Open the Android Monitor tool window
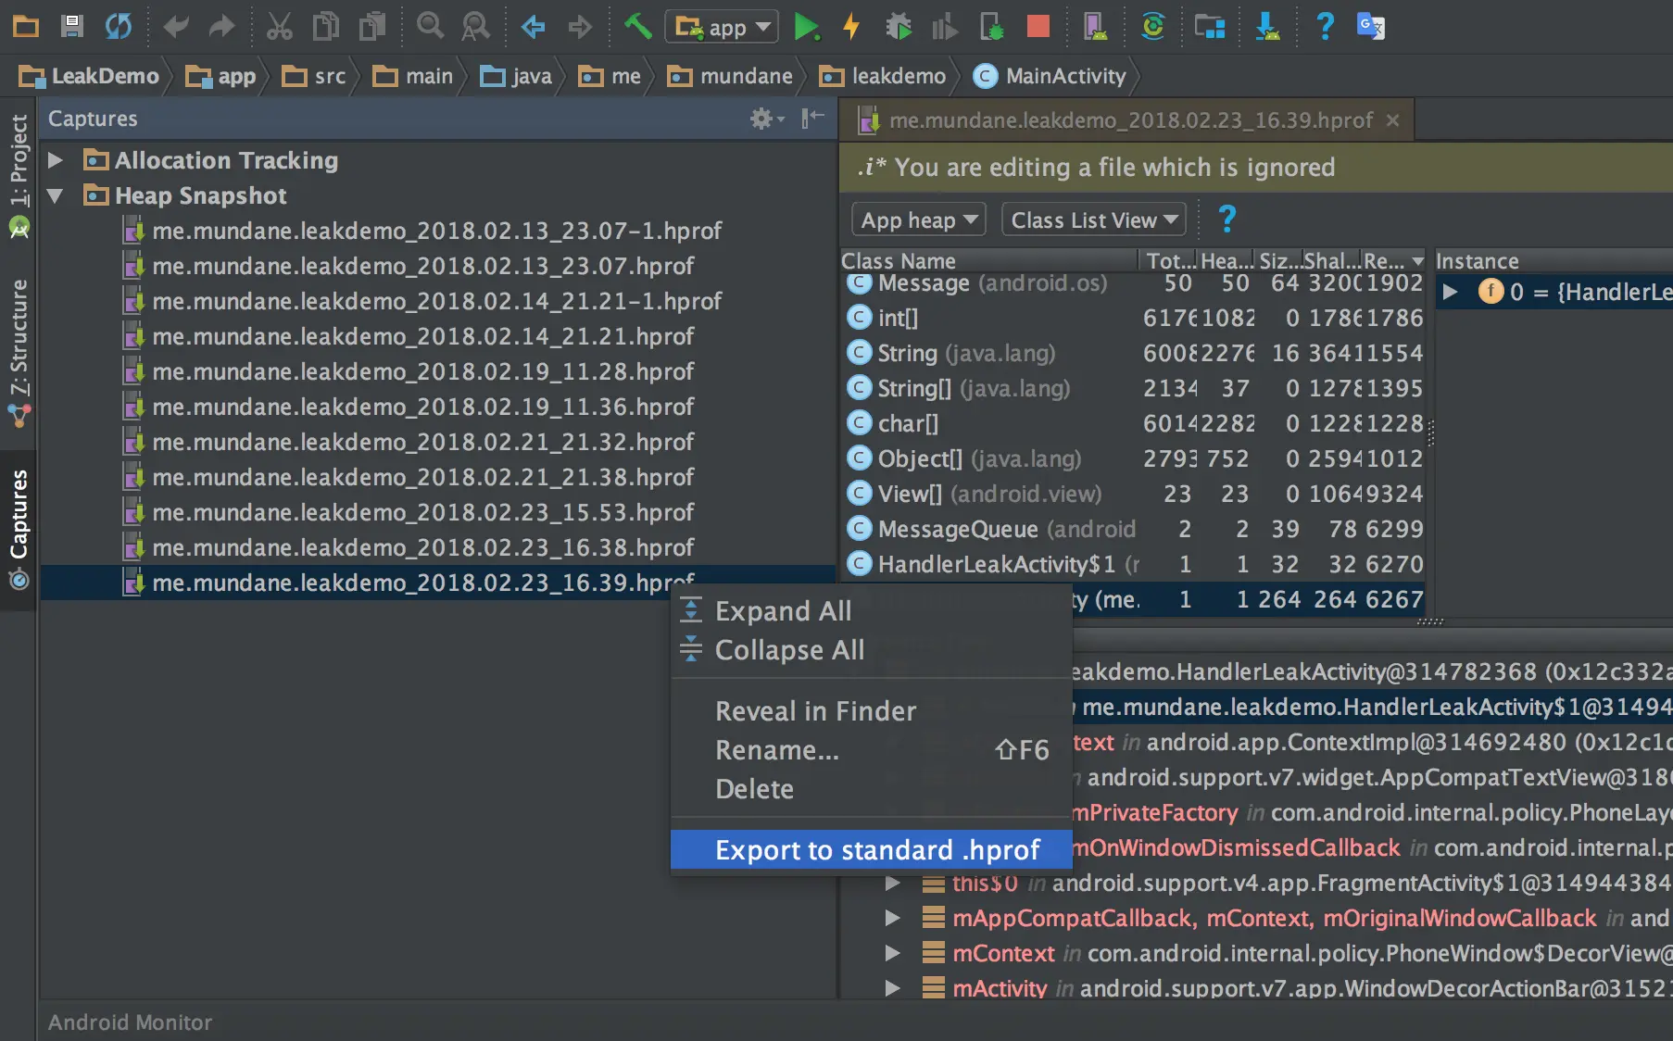 pos(130,1022)
